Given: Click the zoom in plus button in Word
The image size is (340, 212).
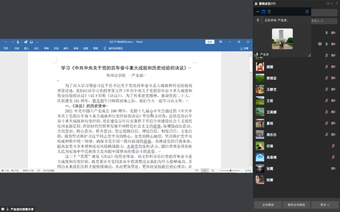Looking at the screenshot, I should click(x=241, y=171).
